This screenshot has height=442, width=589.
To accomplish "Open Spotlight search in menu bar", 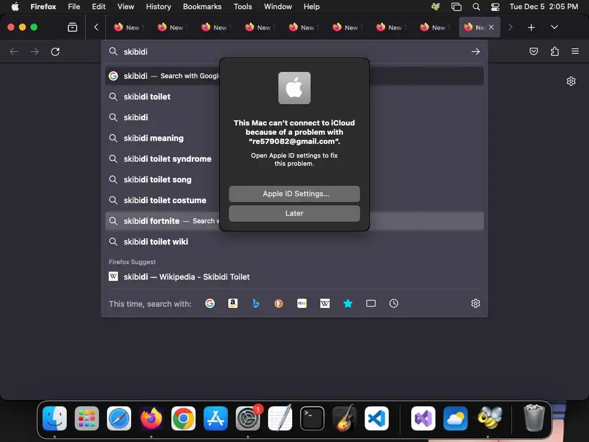I will (x=476, y=6).
